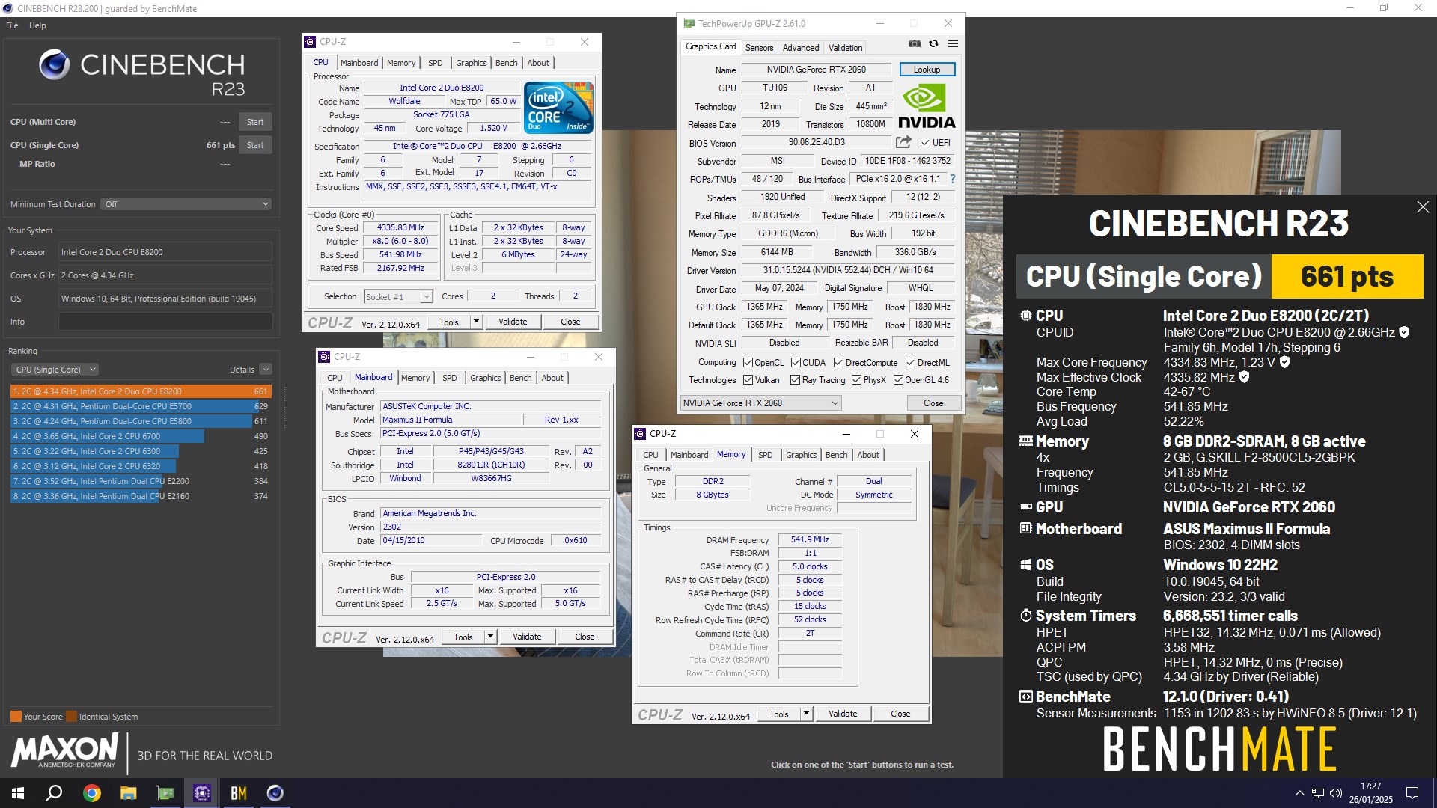Switch to GPU-Z Sensors tab
Viewport: 1437px width, 808px height.
(759, 48)
